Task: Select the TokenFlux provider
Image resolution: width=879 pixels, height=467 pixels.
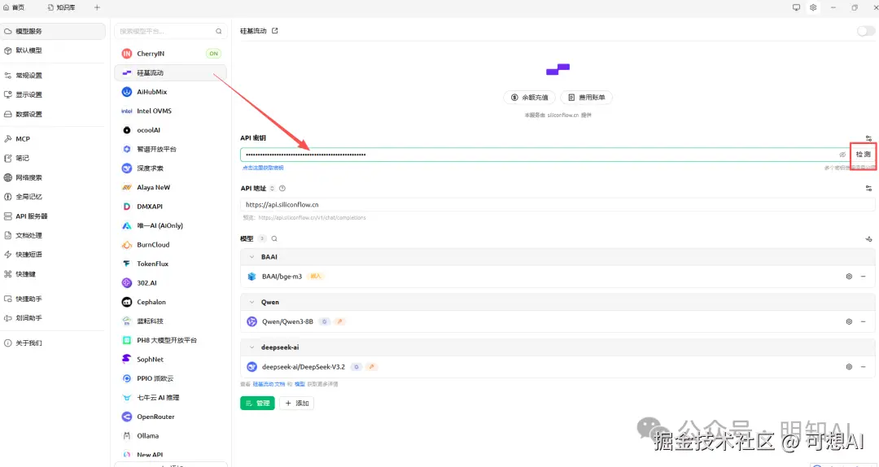Action: click(x=170, y=264)
